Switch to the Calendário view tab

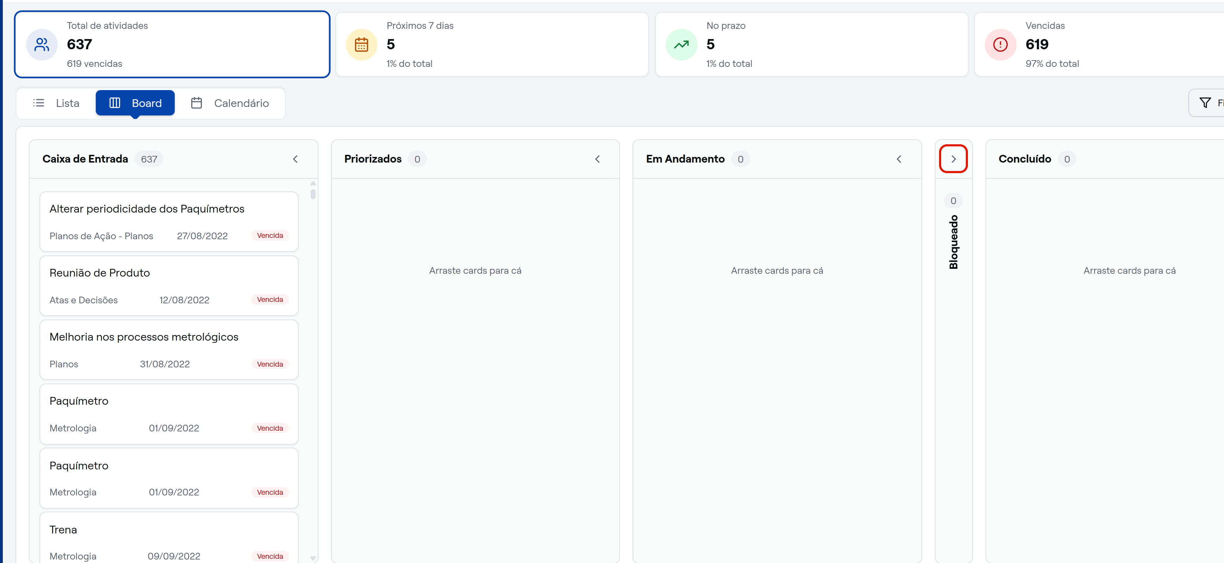[230, 103]
